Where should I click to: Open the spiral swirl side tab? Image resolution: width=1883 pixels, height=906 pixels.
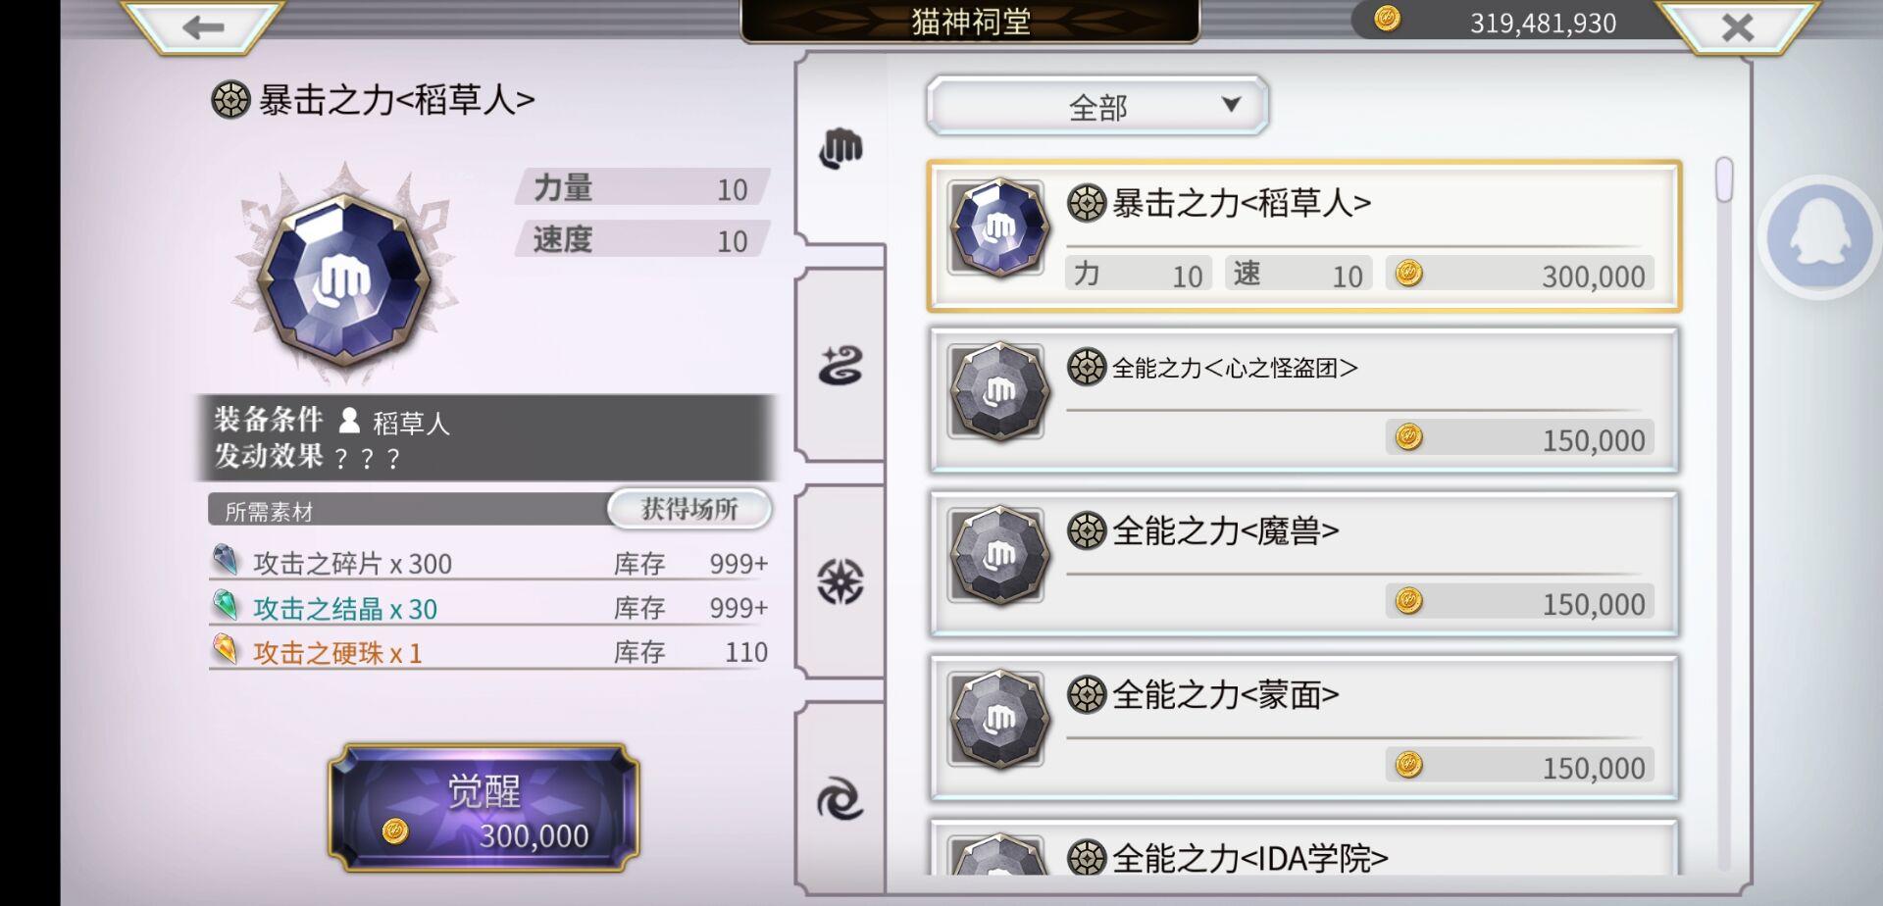tap(840, 798)
